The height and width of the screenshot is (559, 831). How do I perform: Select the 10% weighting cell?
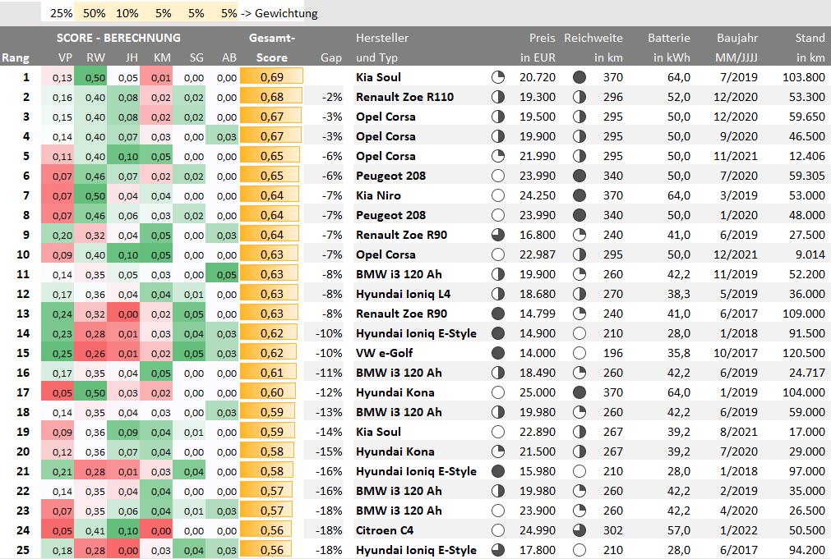pyautogui.click(x=123, y=13)
